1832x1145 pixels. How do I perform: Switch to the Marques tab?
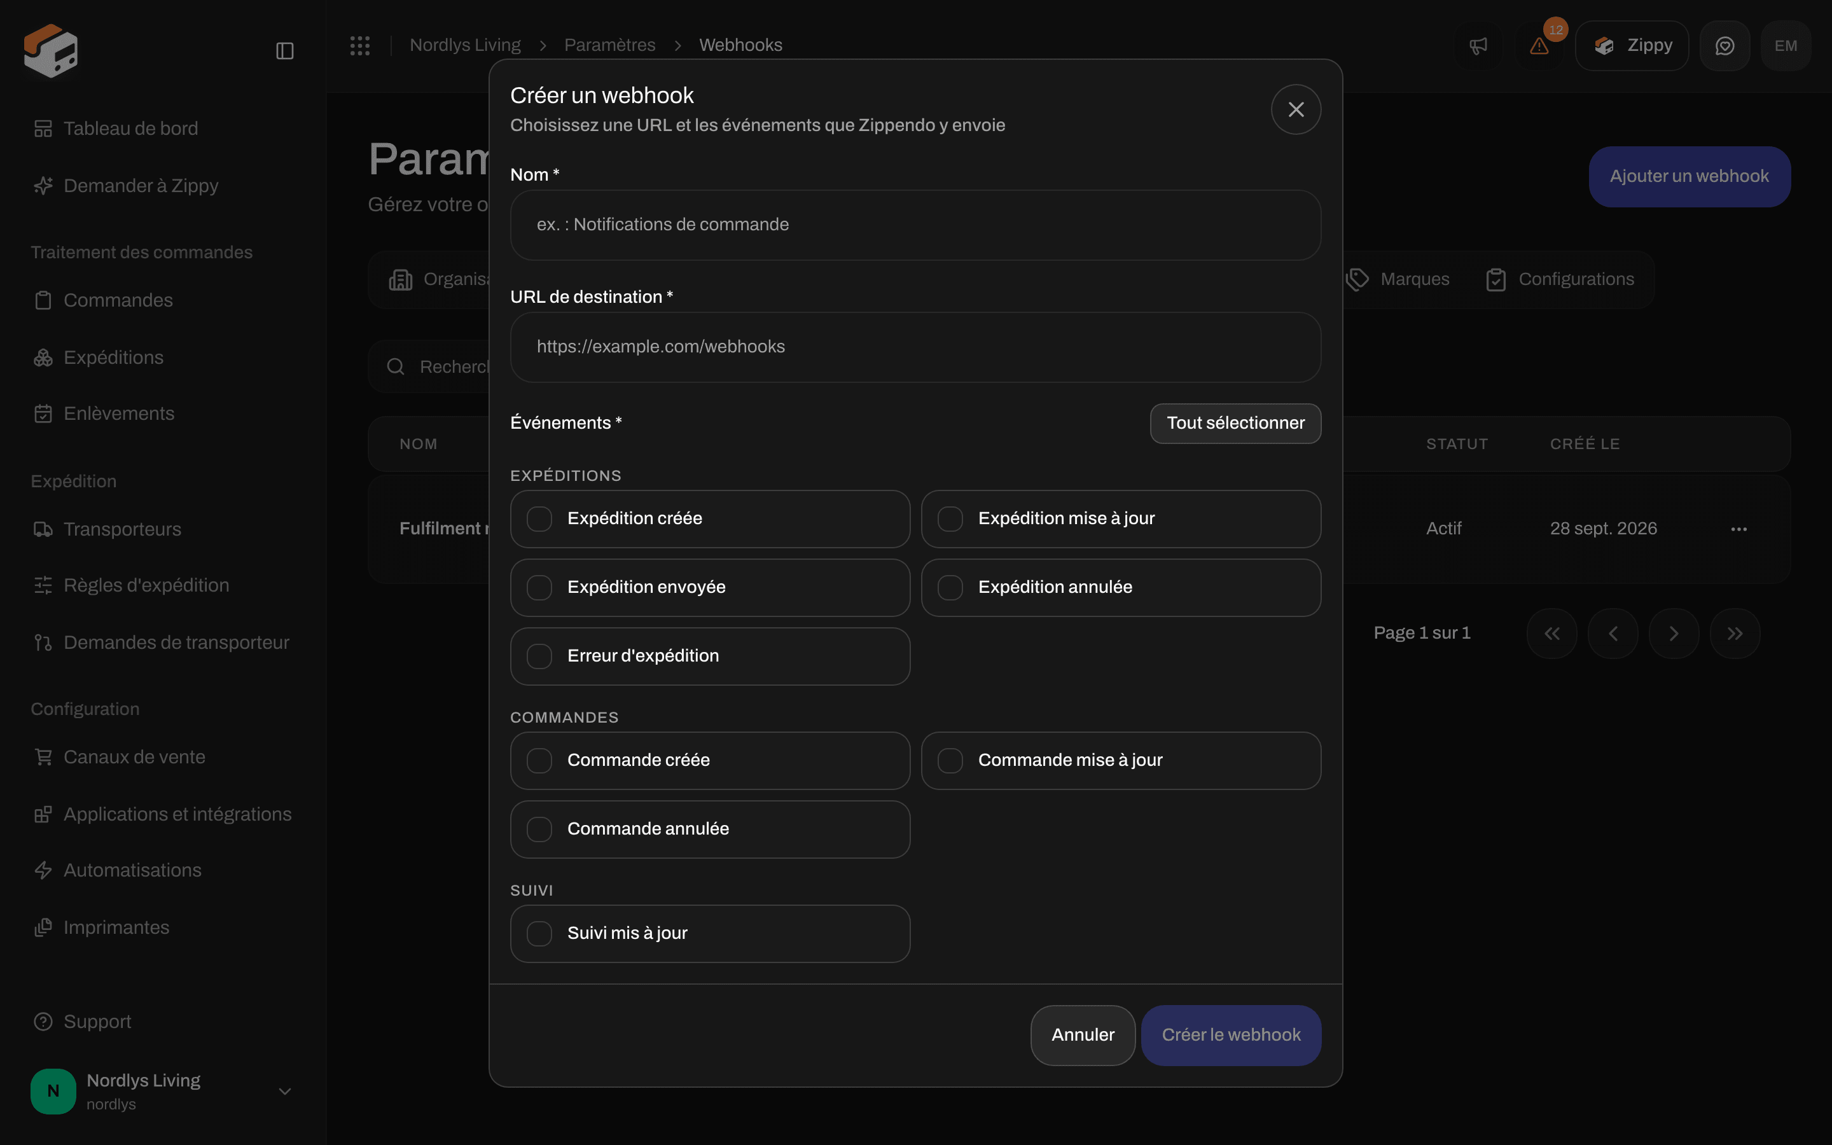1398,279
